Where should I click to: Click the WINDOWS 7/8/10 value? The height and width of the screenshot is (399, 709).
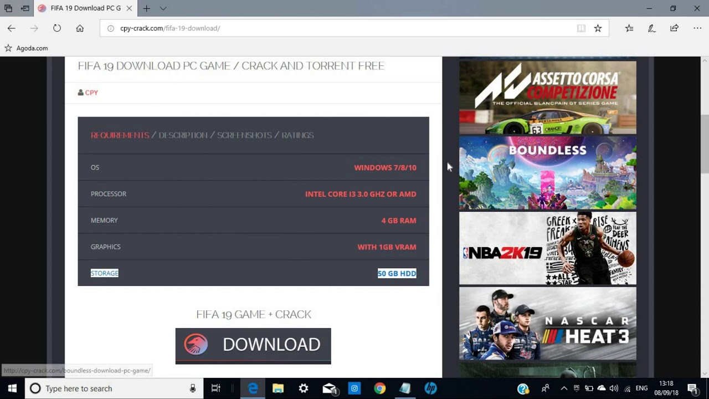pyautogui.click(x=385, y=167)
